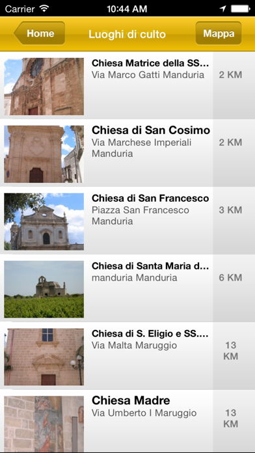Tap the 6 KM distance label

coord(230,278)
